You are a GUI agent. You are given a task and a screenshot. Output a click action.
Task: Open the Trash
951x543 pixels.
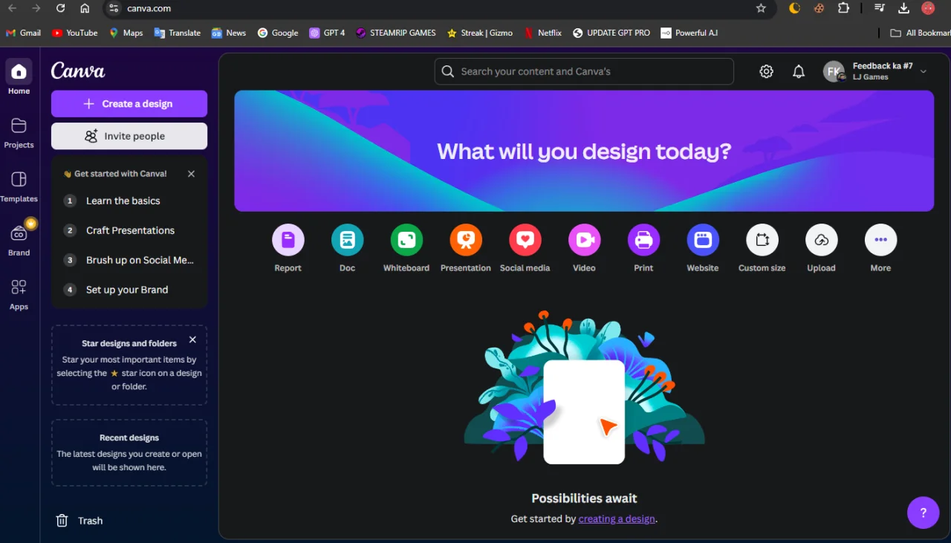(x=79, y=521)
